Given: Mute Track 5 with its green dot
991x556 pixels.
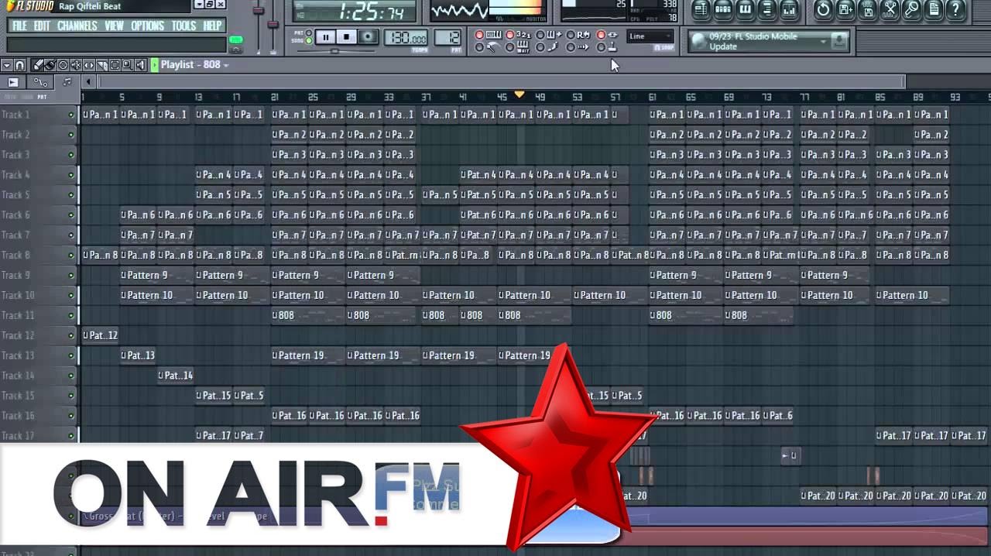Looking at the screenshot, I should tap(71, 195).
